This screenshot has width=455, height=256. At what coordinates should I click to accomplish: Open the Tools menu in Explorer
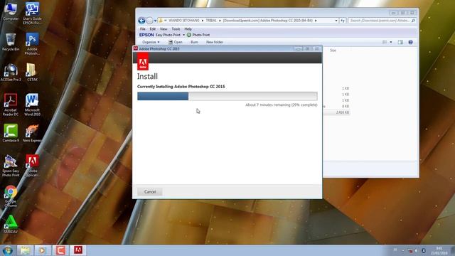[176, 29]
